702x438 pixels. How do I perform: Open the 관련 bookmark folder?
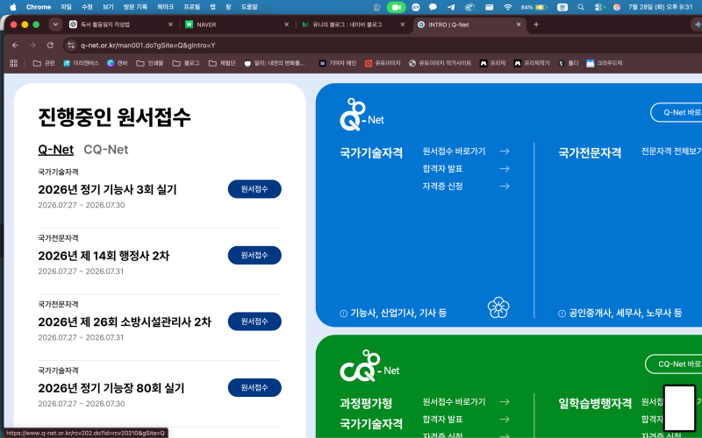click(x=44, y=63)
